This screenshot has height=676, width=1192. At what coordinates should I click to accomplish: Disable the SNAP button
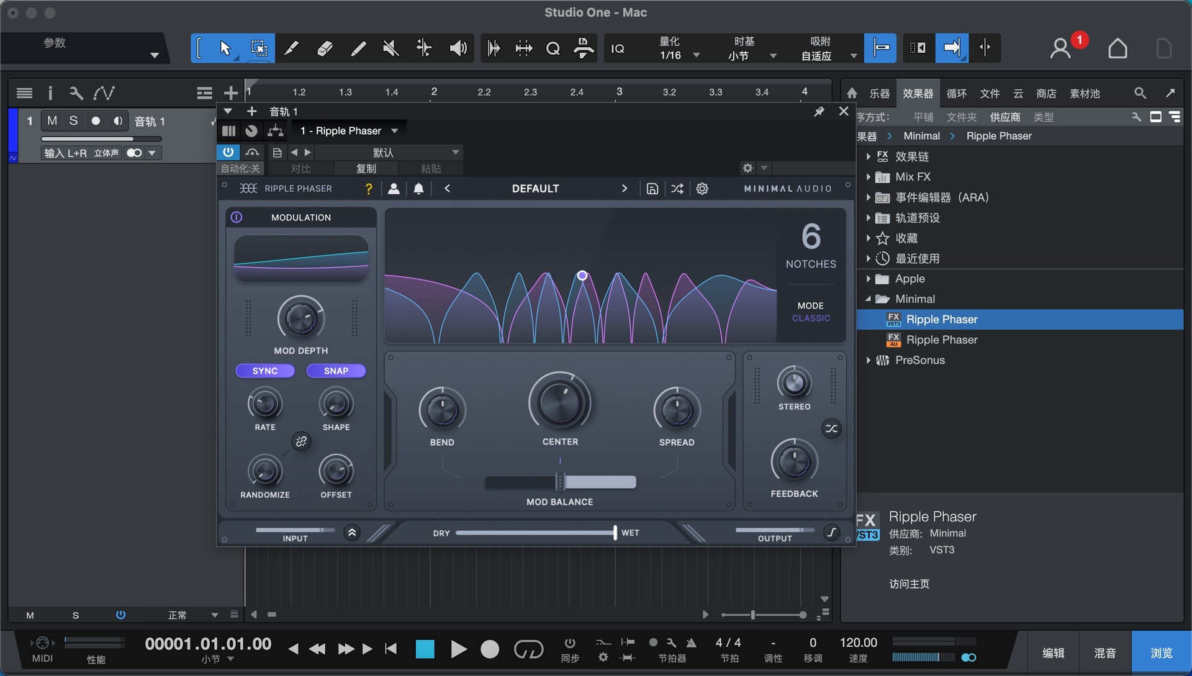[x=336, y=371]
